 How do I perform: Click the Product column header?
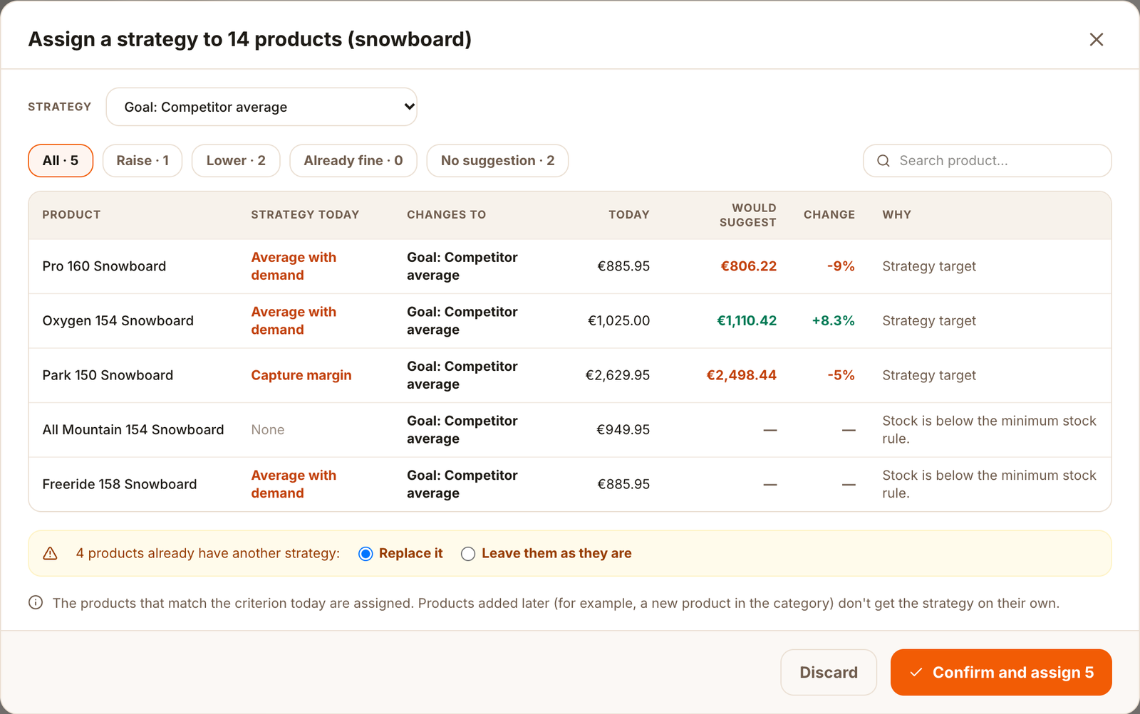pos(71,215)
